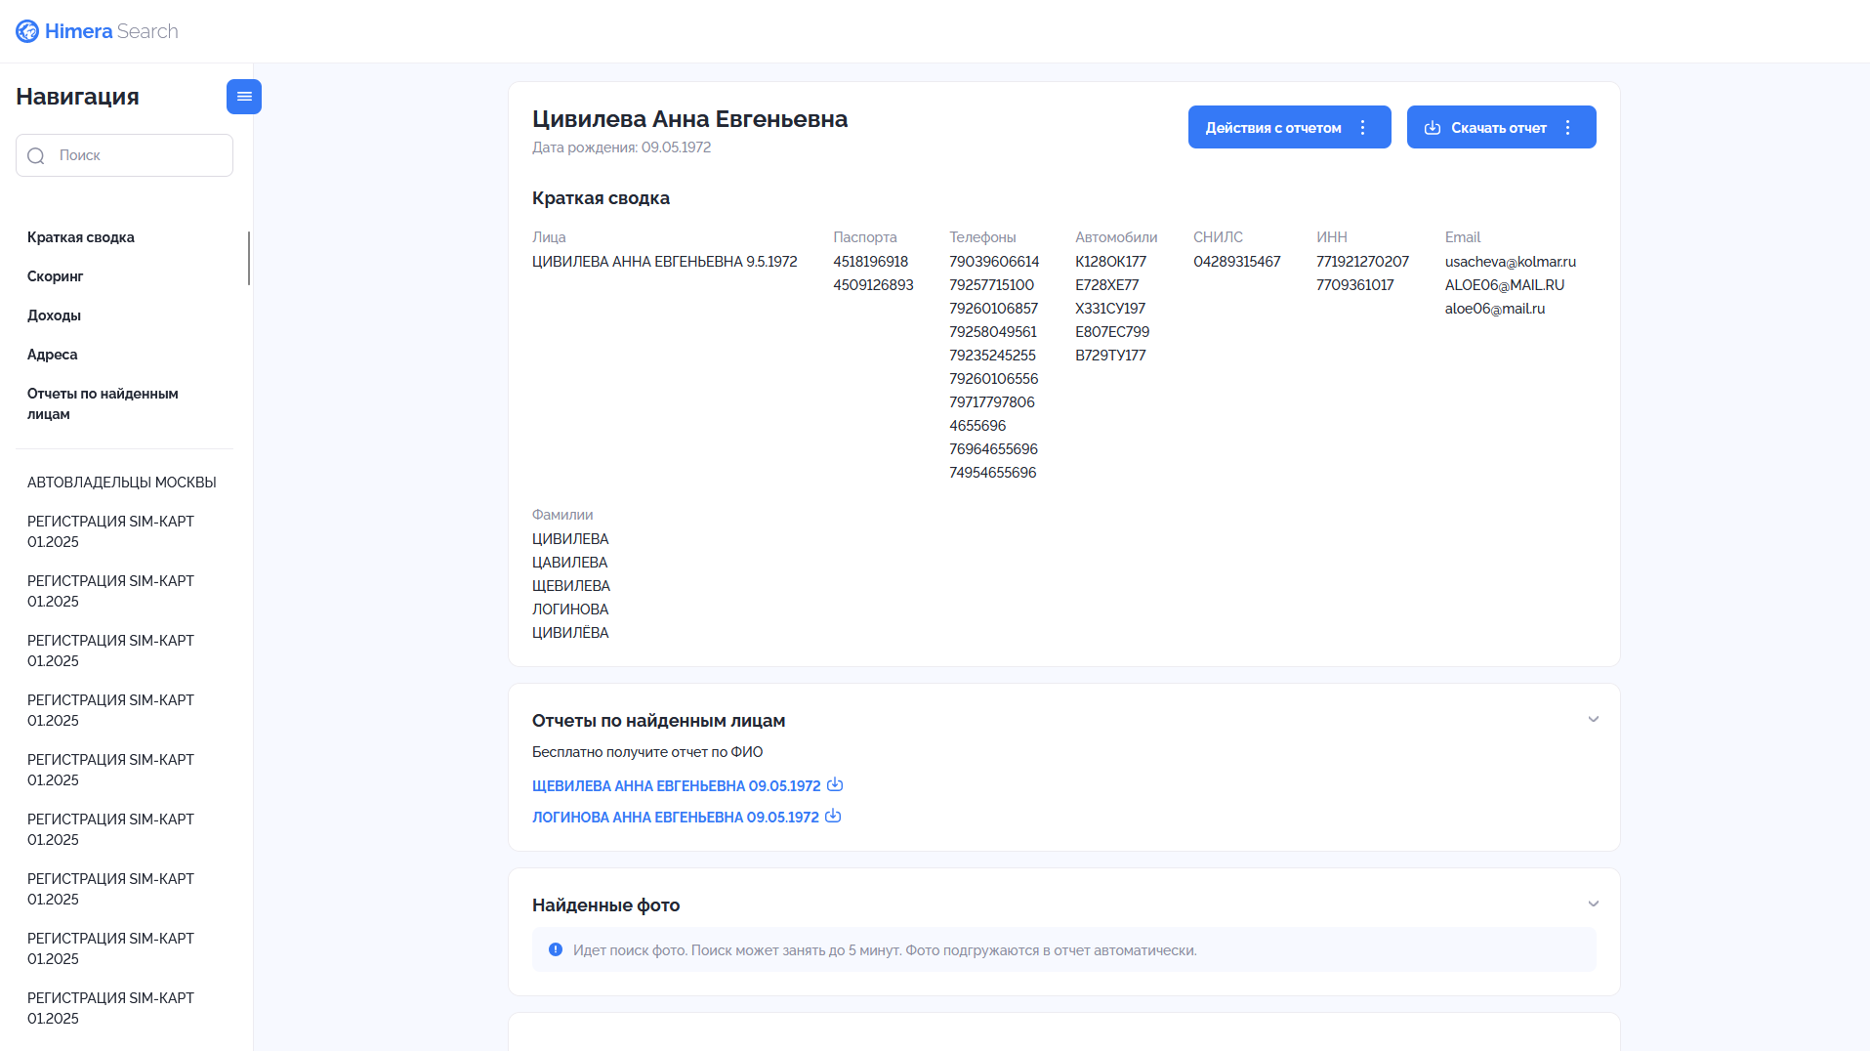Click the download icon on Скачать отчет

click(1433, 128)
